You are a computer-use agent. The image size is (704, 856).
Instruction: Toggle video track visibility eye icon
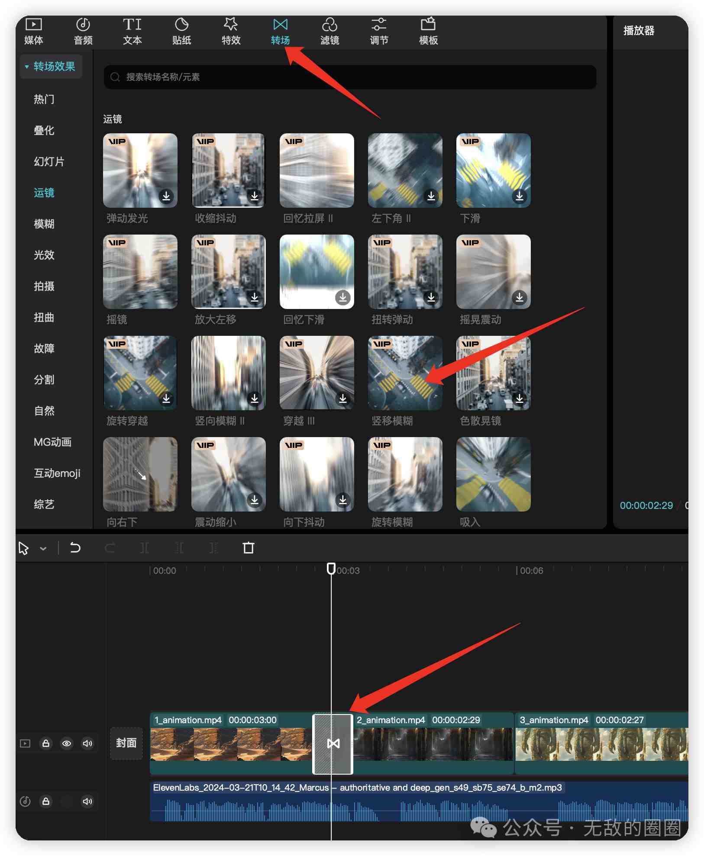pos(67,743)
